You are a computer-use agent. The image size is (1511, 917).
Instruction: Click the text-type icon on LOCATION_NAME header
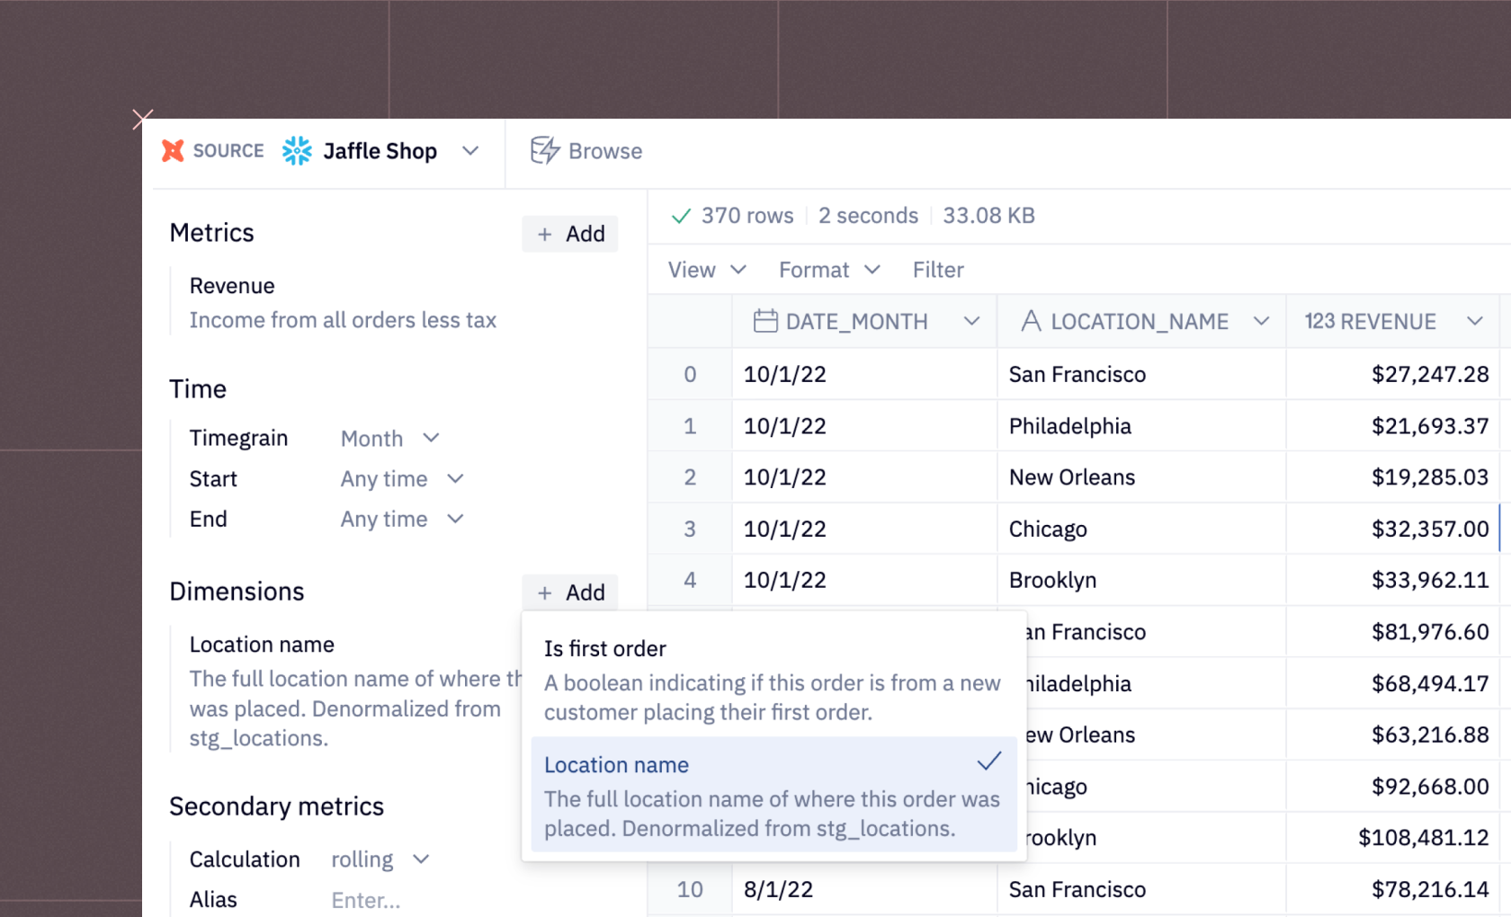(x=1030, y=320)
